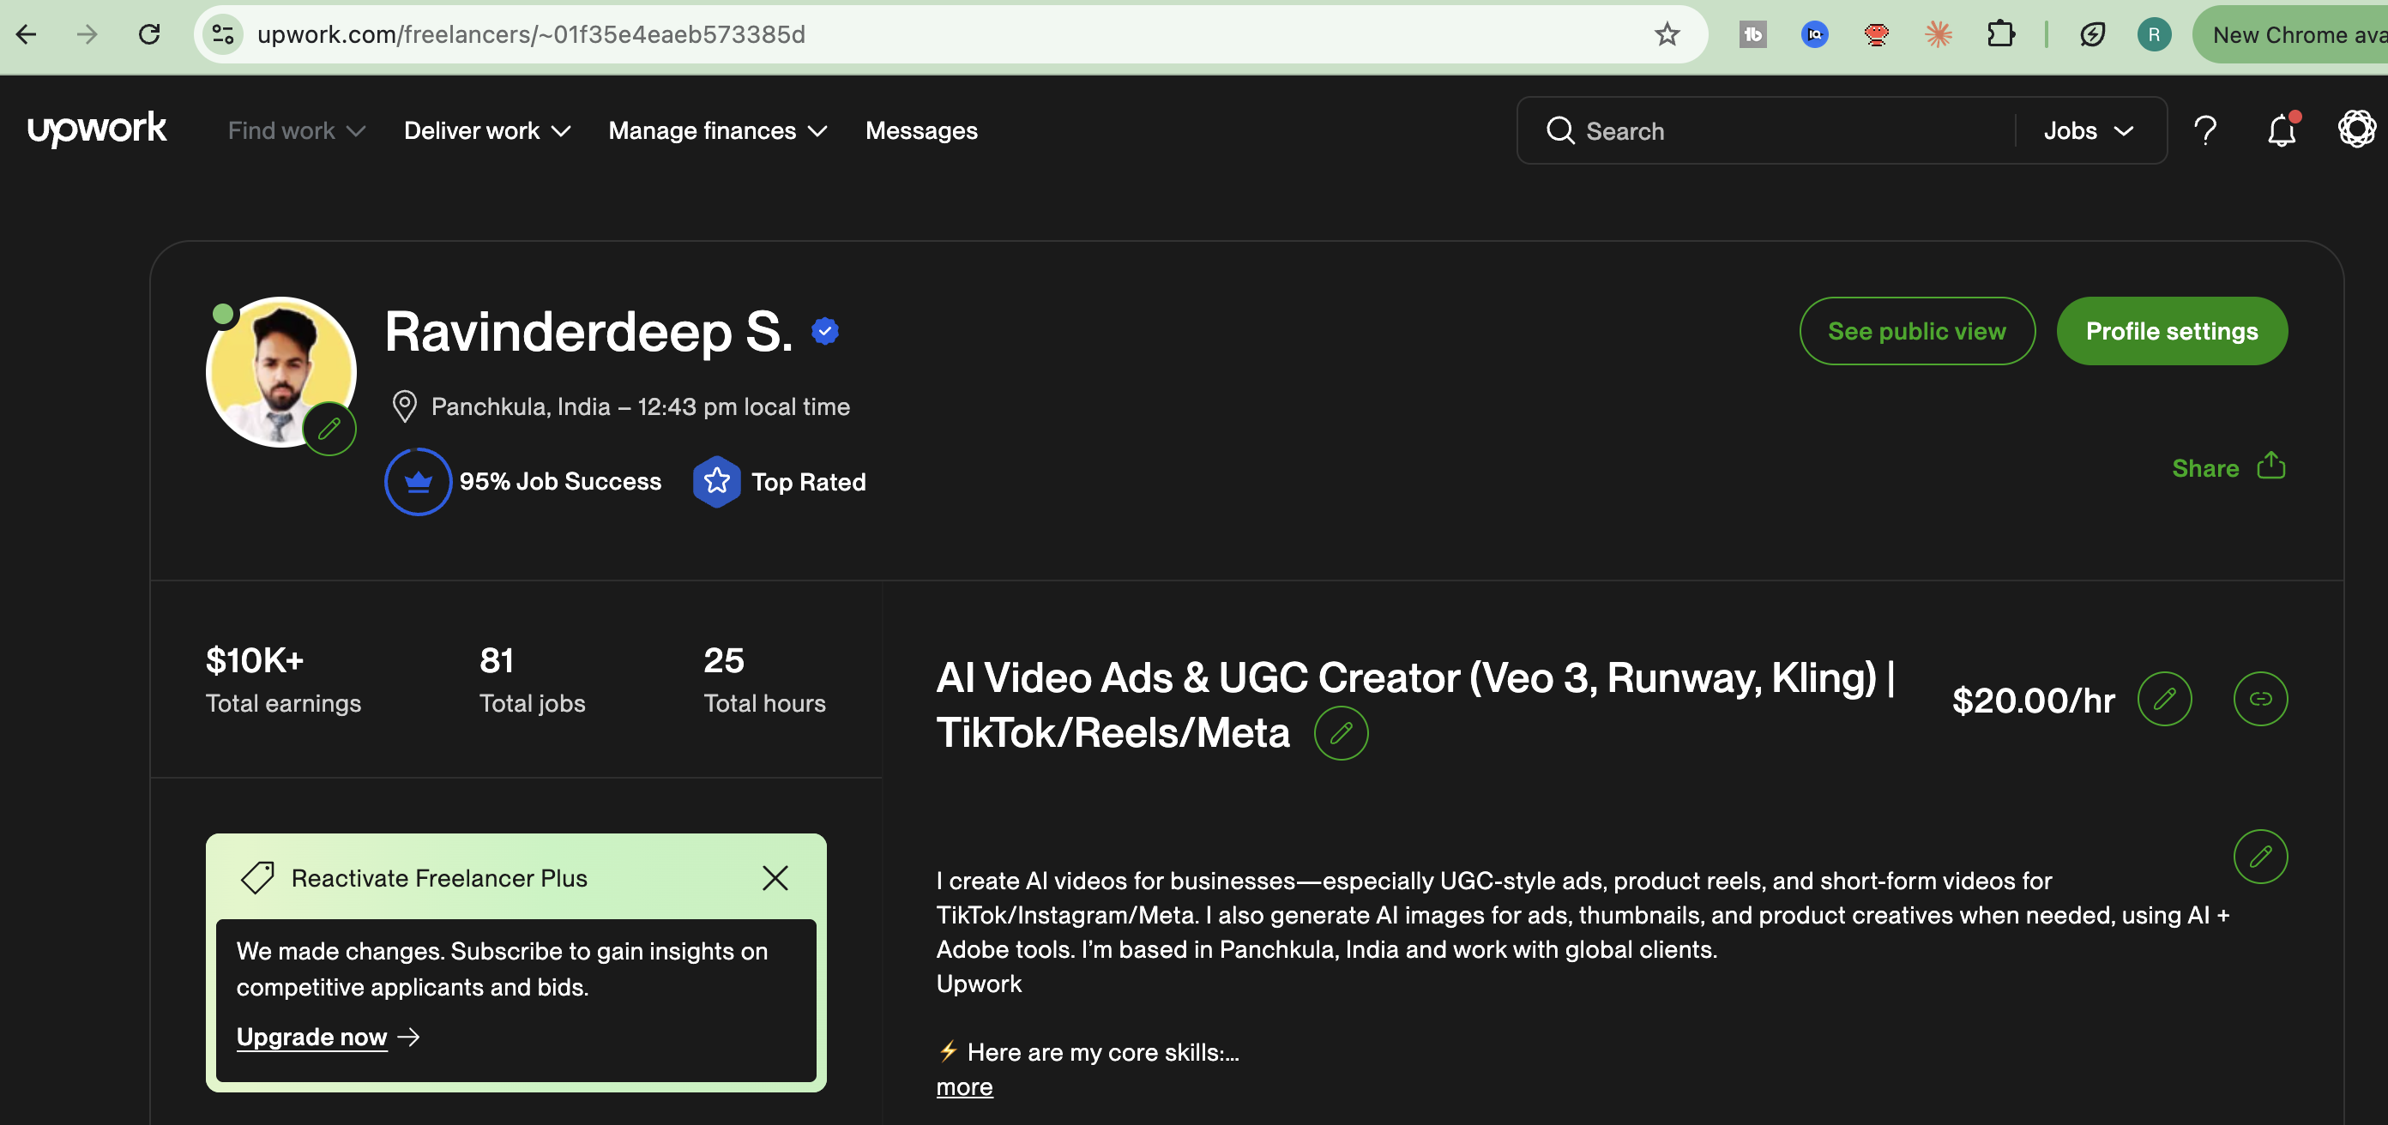Dismiss the Reactivate Freelancer Plus banner

point(775,877)
